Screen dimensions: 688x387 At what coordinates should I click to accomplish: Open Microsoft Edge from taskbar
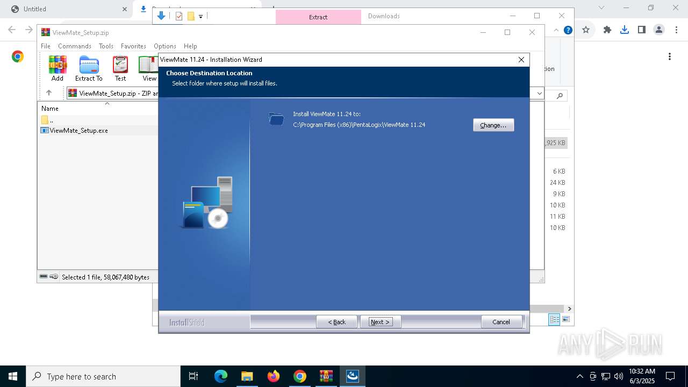pos(221,376)
